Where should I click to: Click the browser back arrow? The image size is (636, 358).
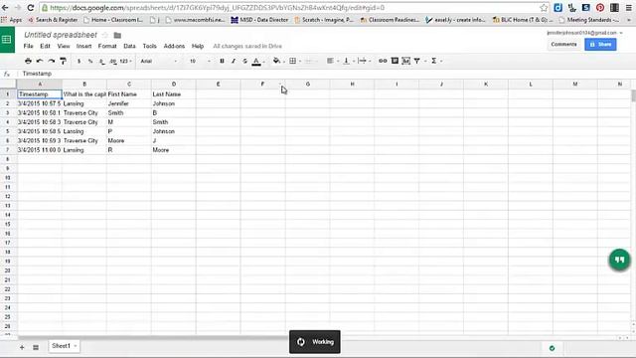pos(5,7)
